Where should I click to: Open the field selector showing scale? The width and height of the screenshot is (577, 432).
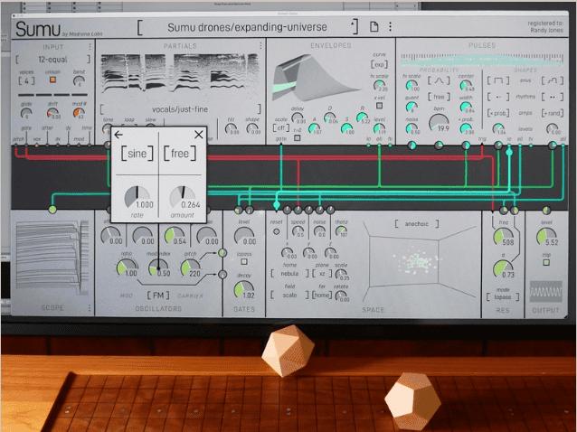(290, 296)
